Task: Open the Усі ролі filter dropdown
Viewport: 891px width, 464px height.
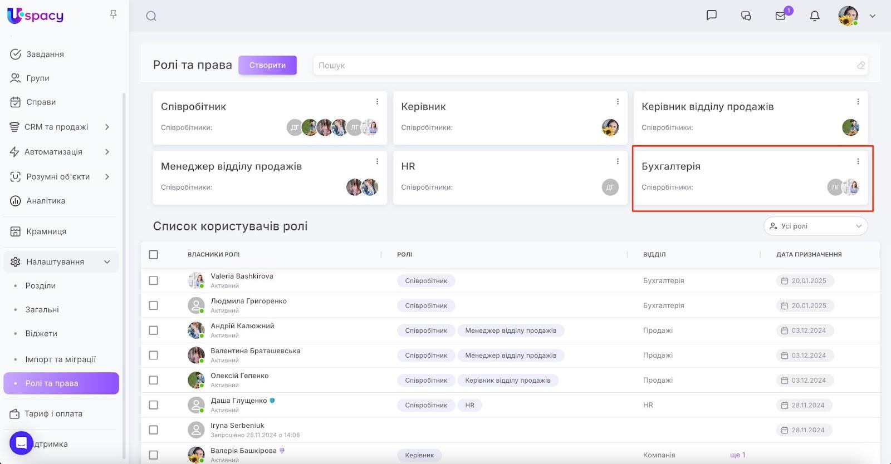Action: tap(815, 226)
